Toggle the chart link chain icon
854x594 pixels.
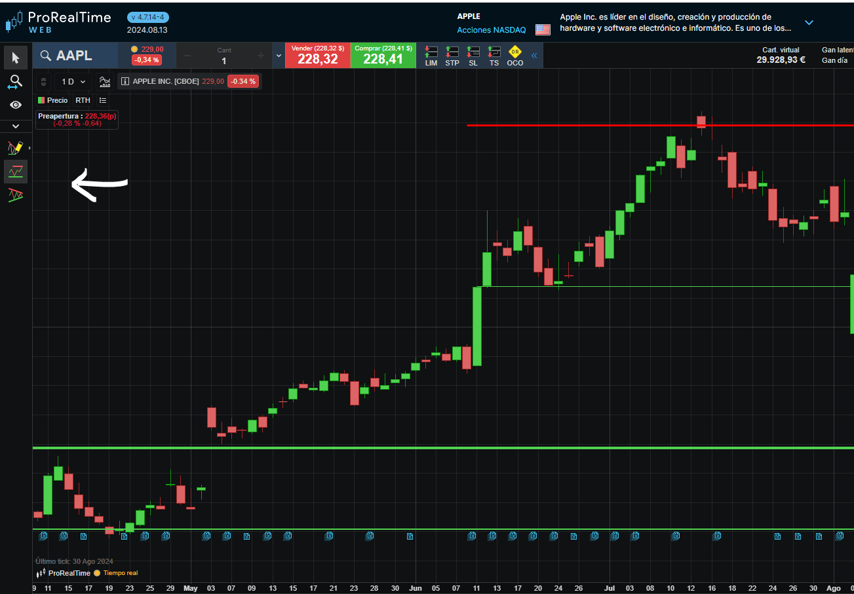coord(43,82)
